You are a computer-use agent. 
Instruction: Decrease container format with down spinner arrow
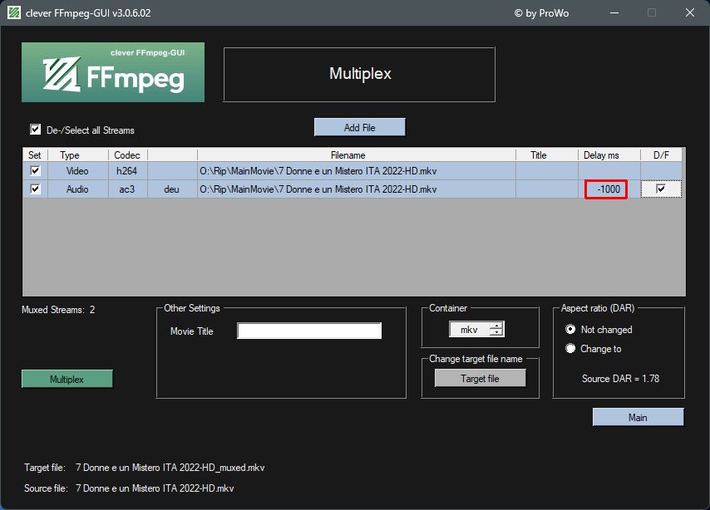tap(496, 332)
